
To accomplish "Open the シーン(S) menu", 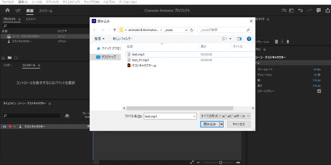I will (37, 2).
